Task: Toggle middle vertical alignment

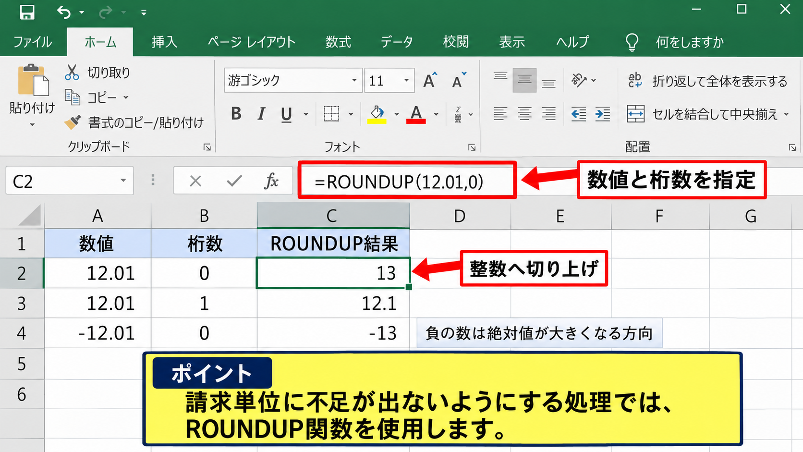Action: (524, 80)
